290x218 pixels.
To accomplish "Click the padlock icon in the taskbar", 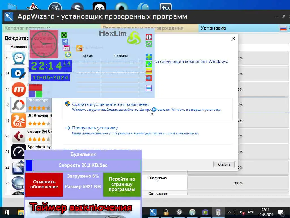I will coord(166,212).
